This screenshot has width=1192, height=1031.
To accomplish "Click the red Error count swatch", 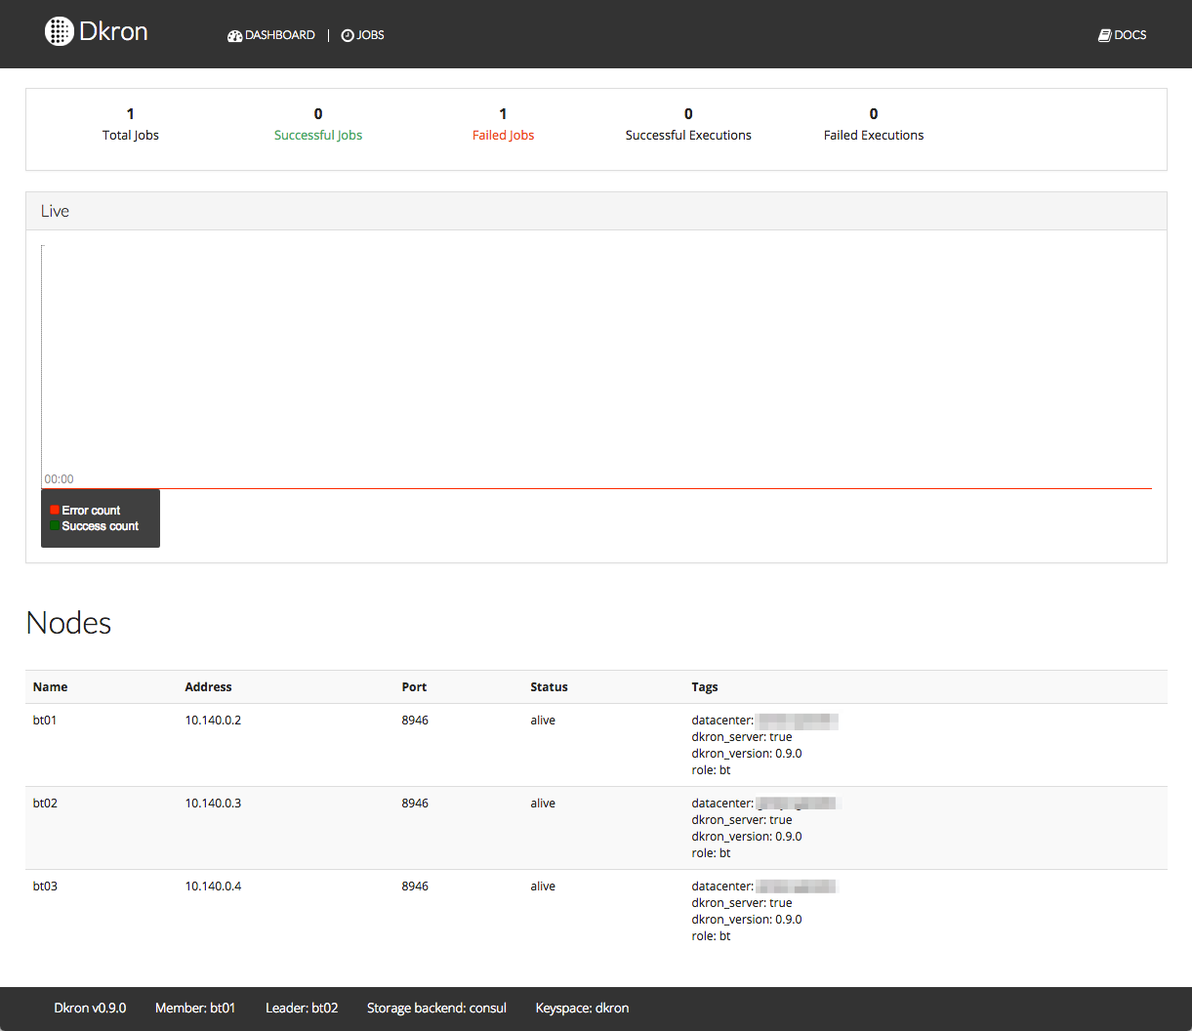I will pos(55,511).
